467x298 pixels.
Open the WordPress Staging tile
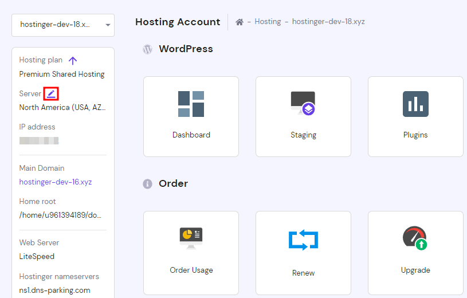[x=303, y=116]
